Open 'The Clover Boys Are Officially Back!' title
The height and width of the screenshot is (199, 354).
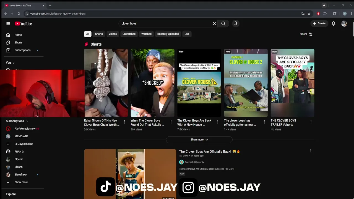(x=209, y=151)
